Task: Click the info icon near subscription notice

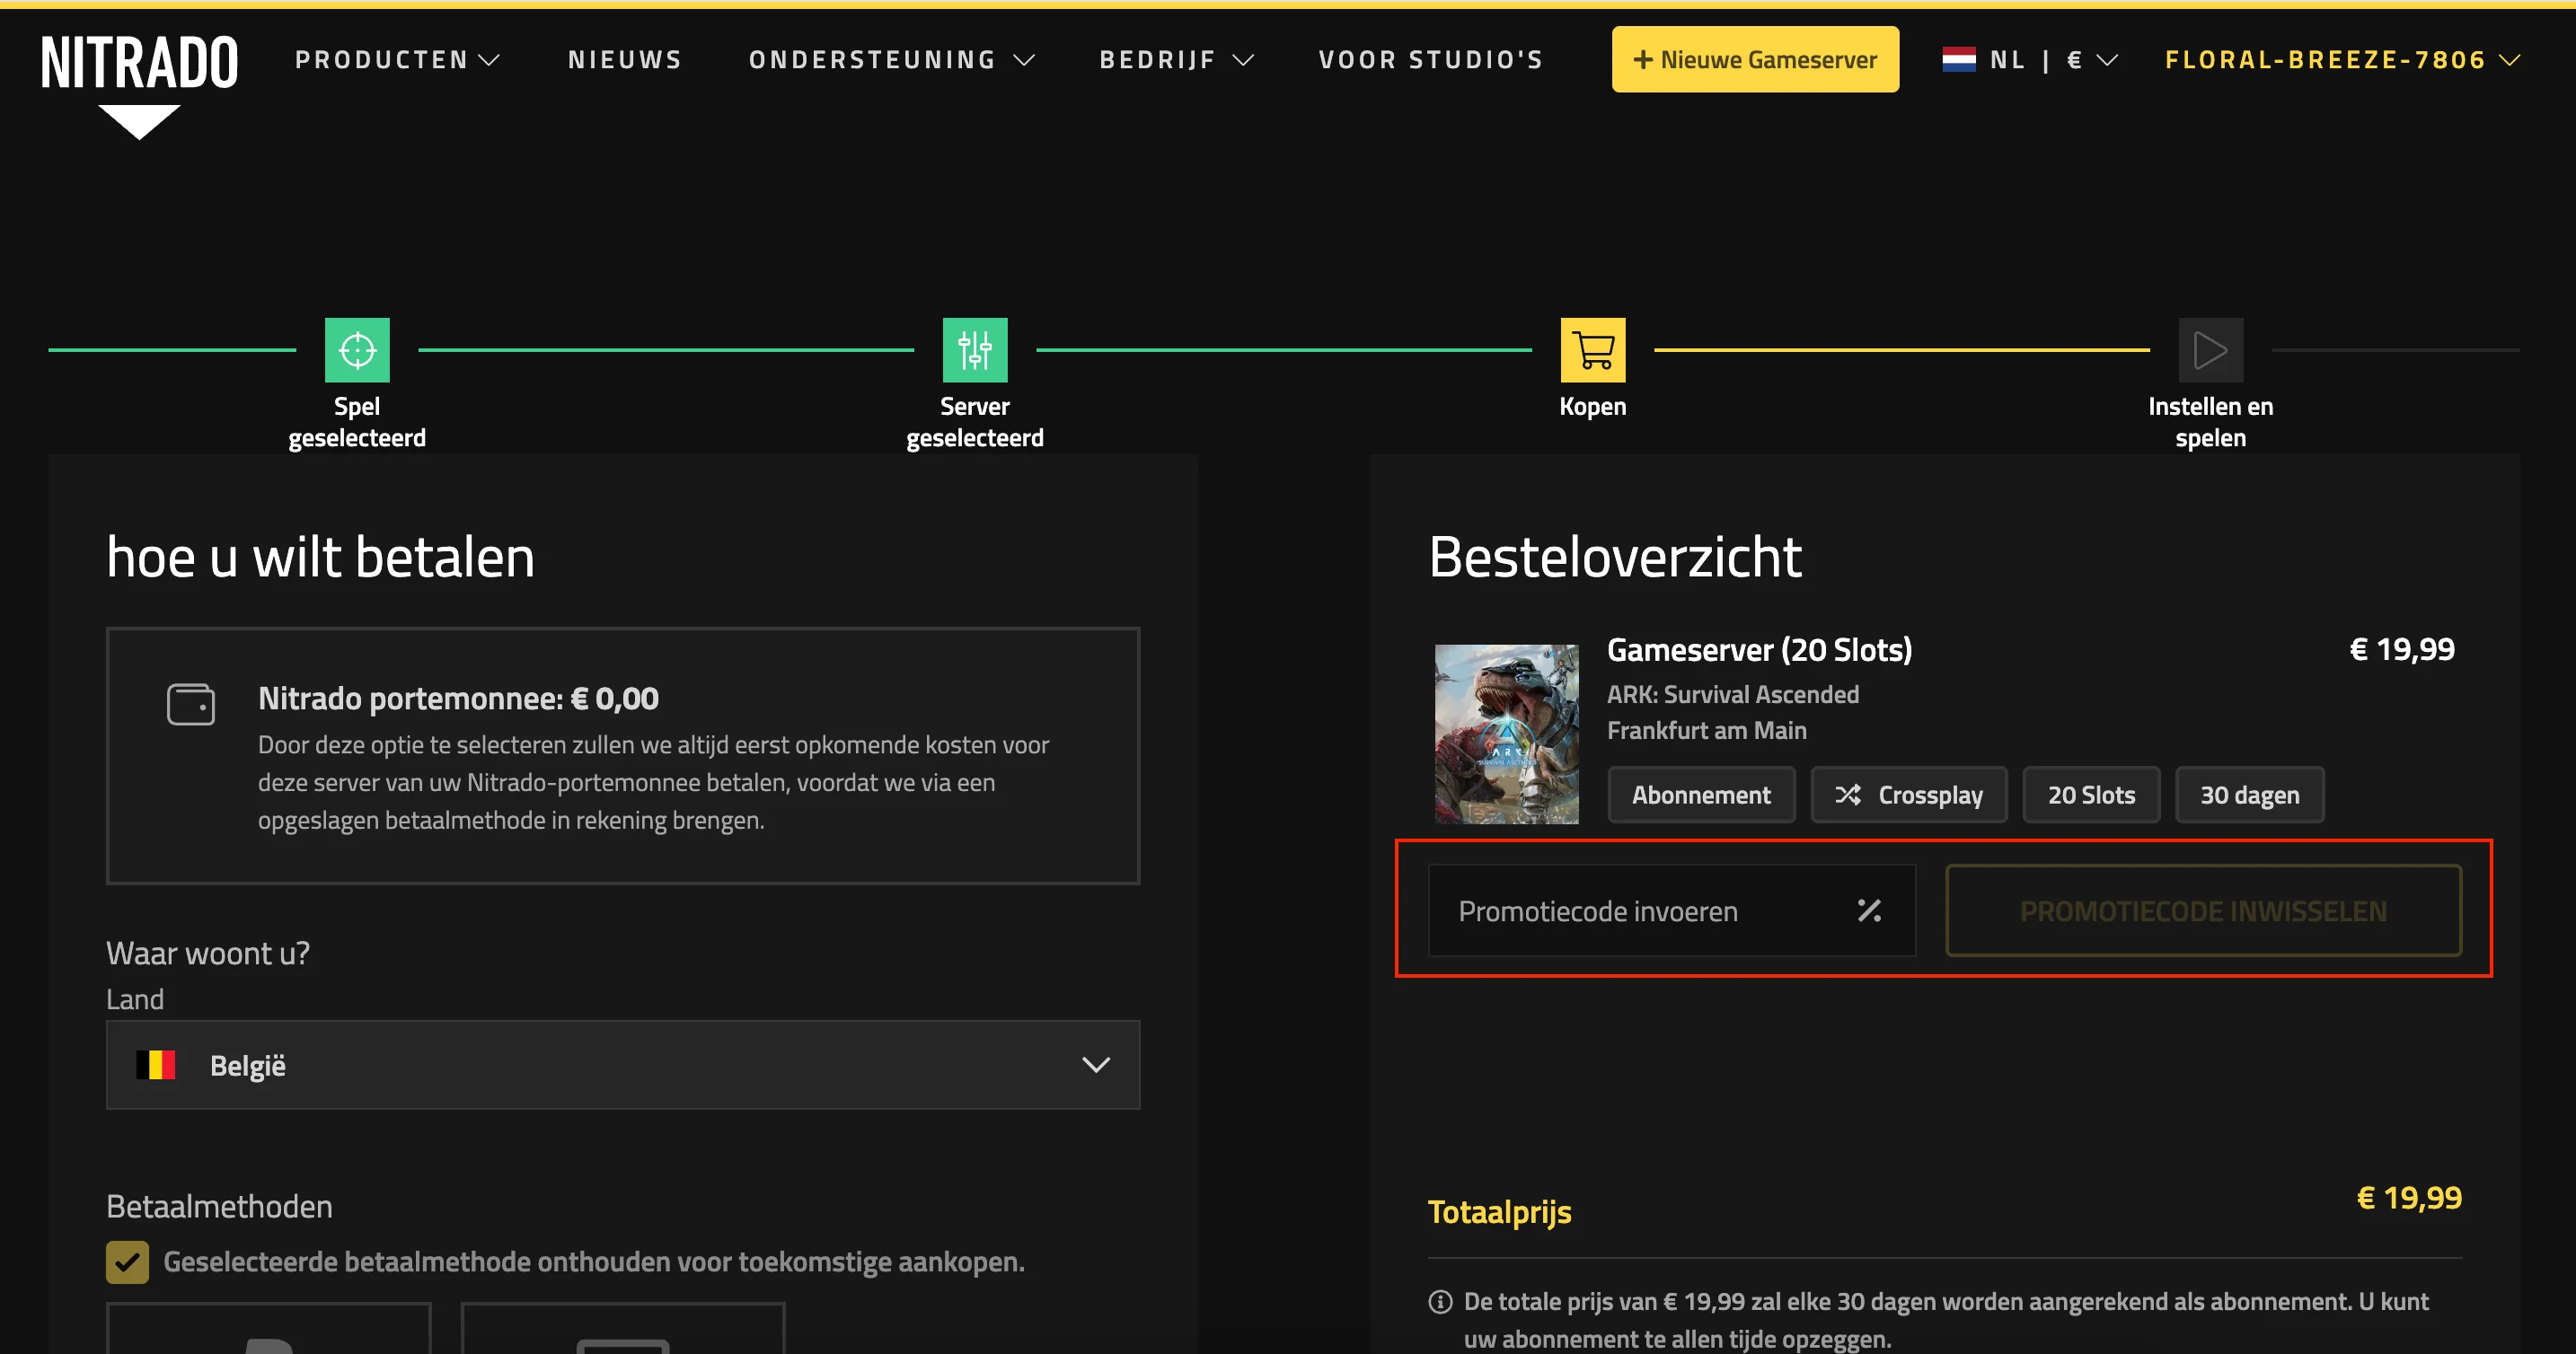Action: tap(1440, 1301)
